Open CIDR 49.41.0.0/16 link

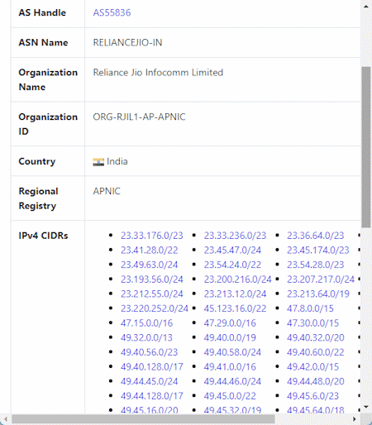(x=230, y=367)
